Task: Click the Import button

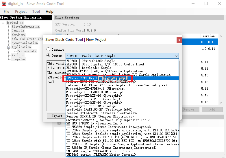Action: click(x=57, y=116)
